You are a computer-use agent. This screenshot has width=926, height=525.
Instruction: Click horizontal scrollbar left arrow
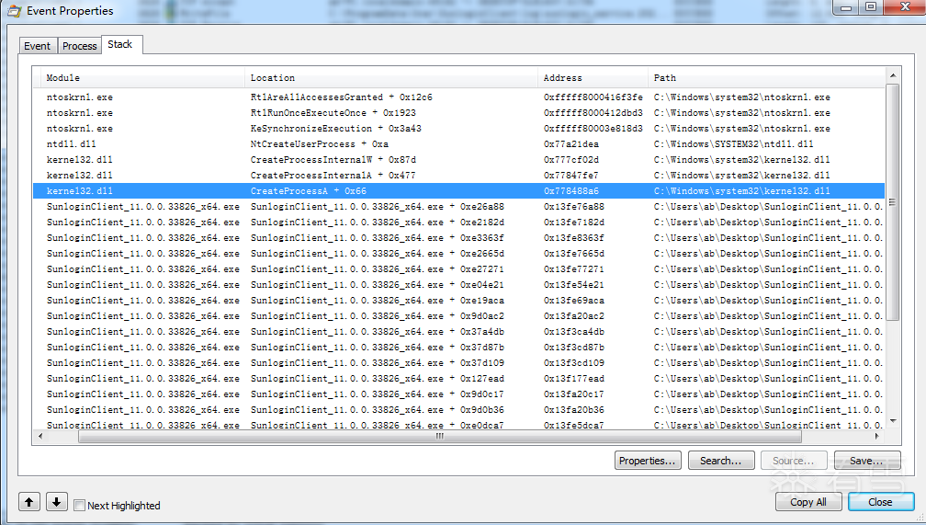(x=40, y=437)
